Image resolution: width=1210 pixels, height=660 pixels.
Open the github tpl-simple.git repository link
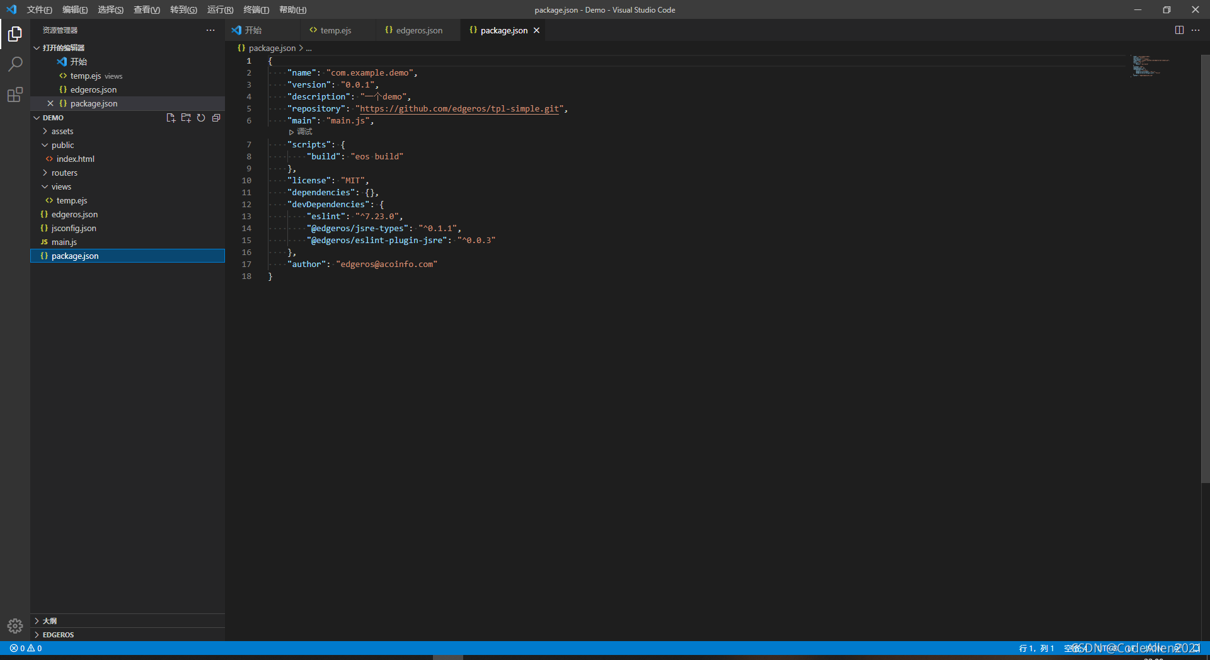coord(460,109)
